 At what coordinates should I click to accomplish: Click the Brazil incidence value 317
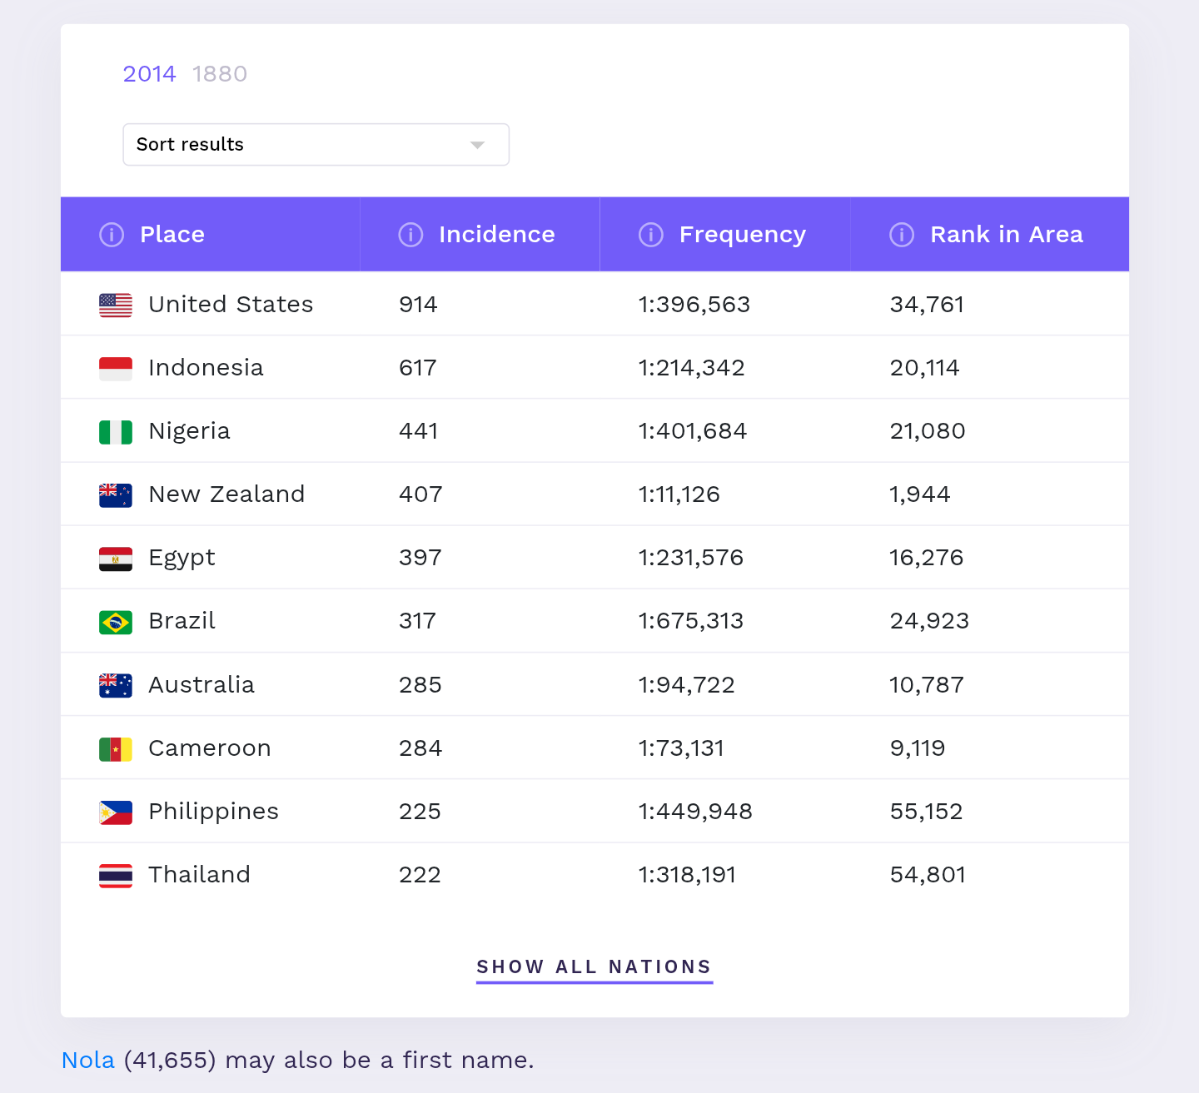click(x=417, y=621)
